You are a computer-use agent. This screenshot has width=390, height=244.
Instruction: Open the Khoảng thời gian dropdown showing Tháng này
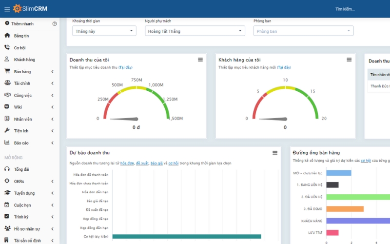[x=104, y=31]
